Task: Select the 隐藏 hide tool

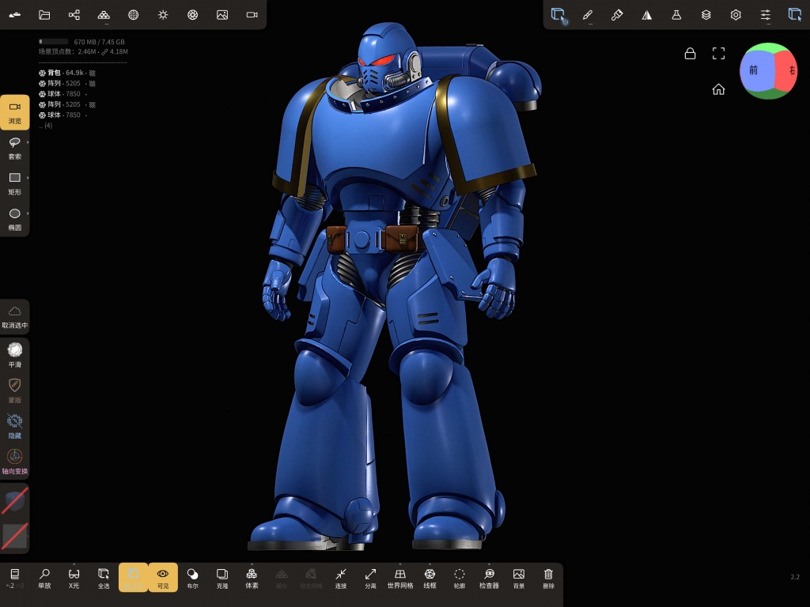Action: [x=14, y=426]
